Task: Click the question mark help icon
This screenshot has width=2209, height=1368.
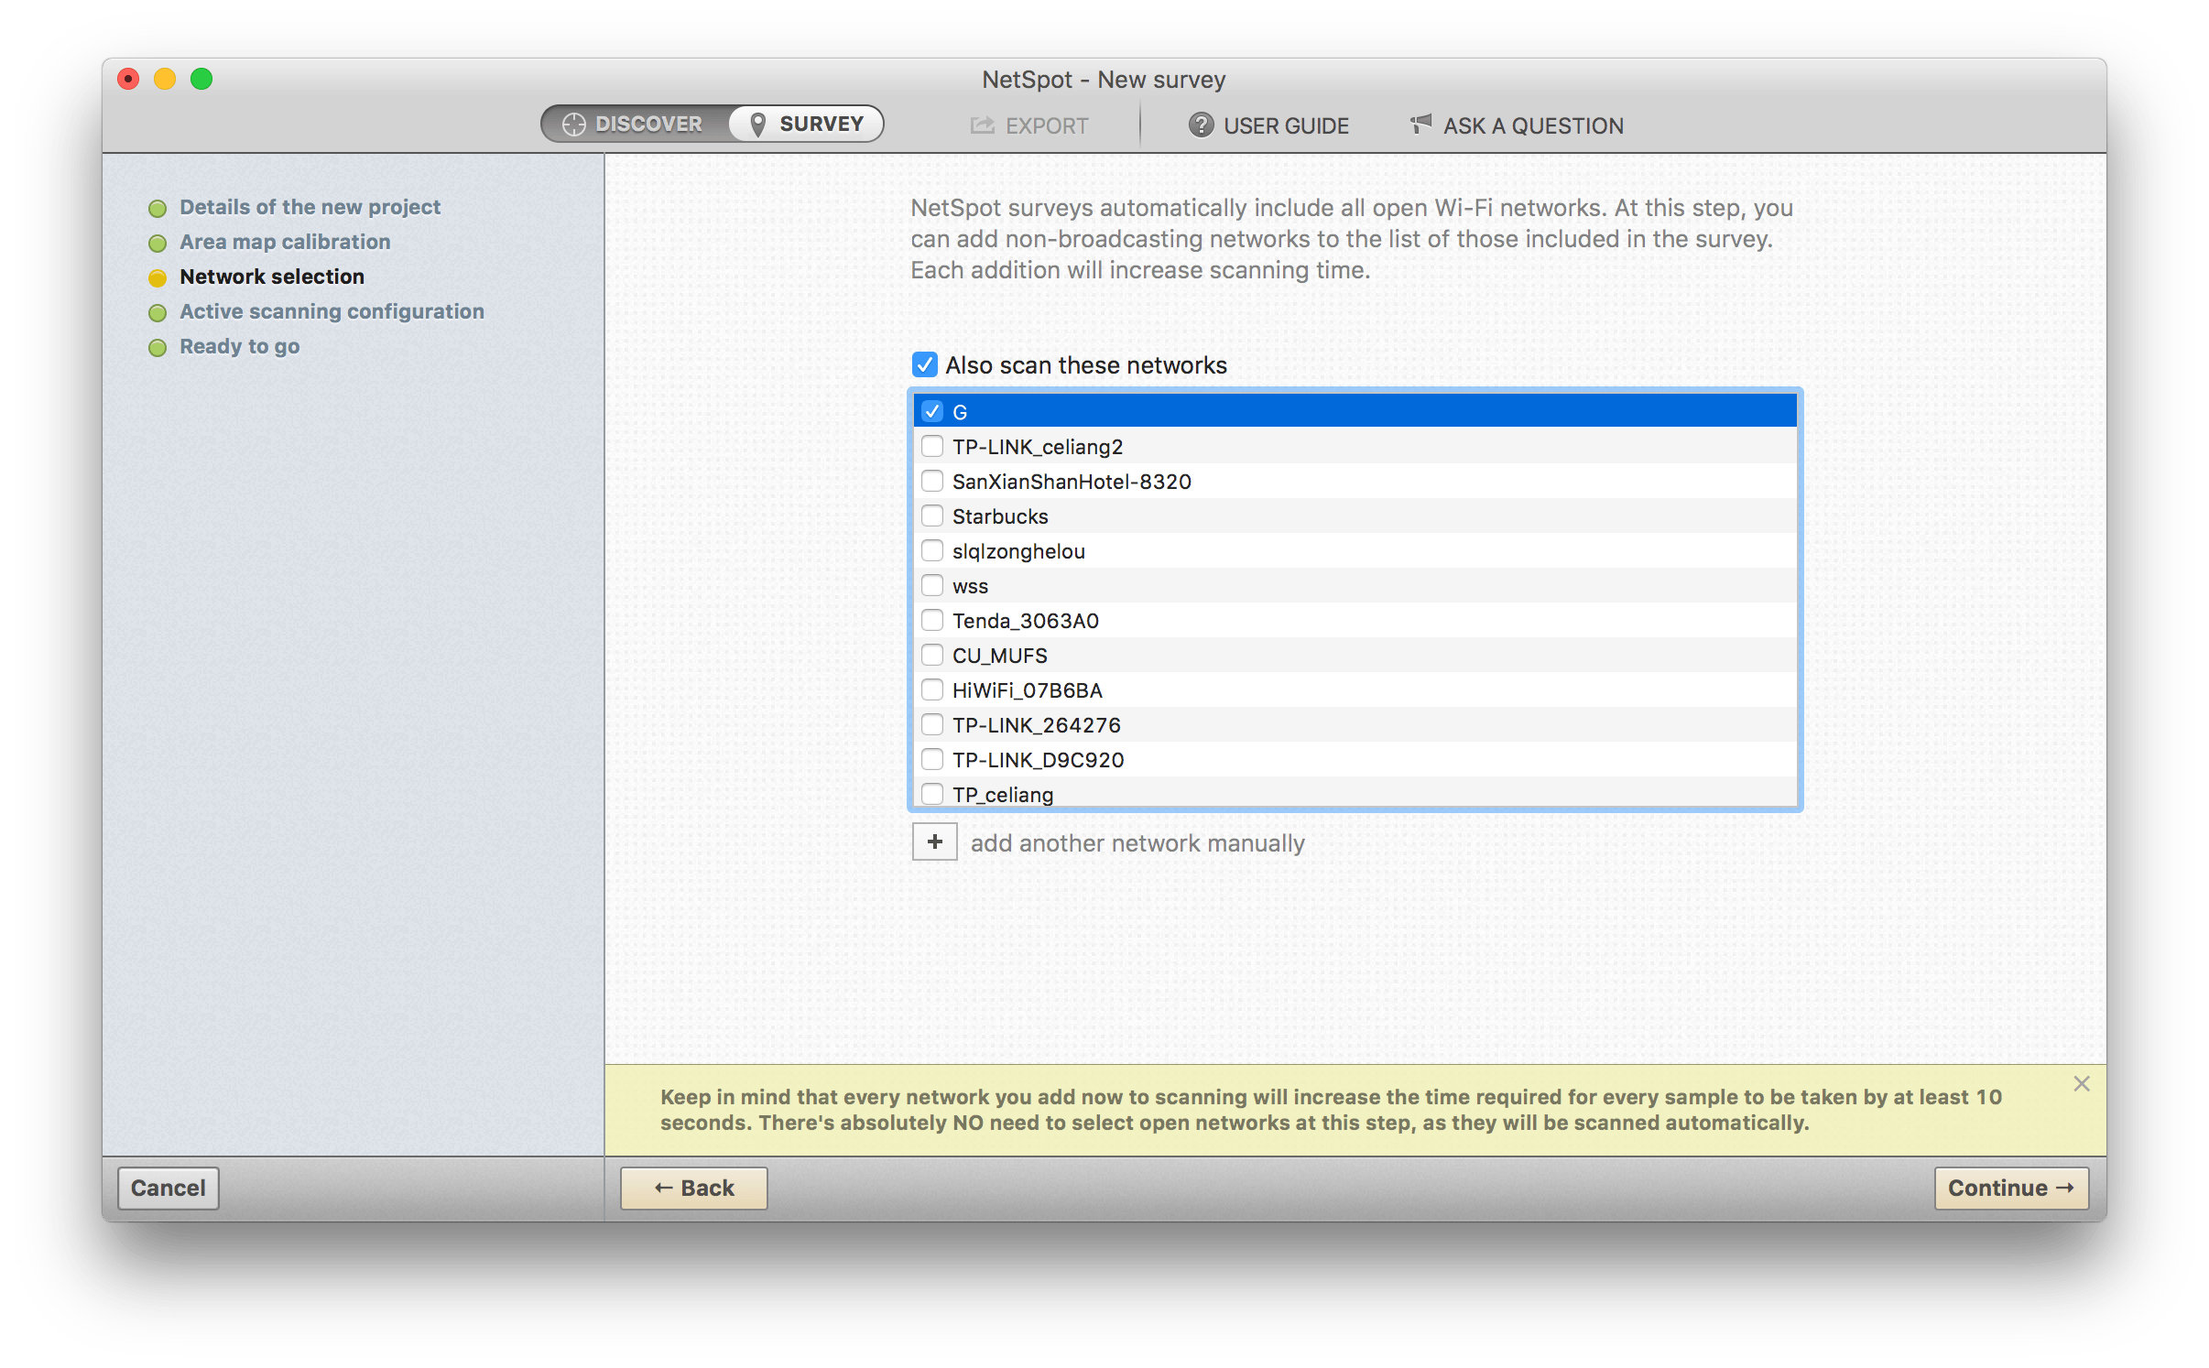Action: click(x=1201, y=125)
